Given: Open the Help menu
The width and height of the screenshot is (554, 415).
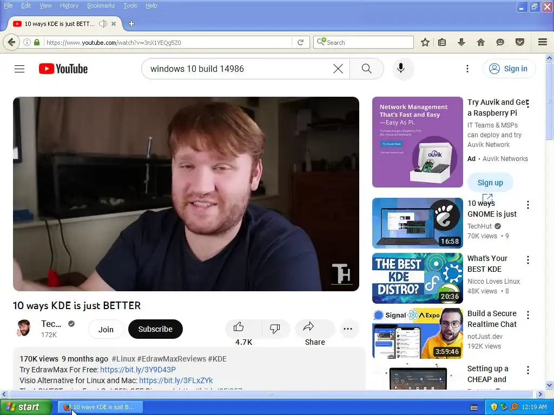Looking at the screenshot, I should pyautogui.click(x=151, y=5).
